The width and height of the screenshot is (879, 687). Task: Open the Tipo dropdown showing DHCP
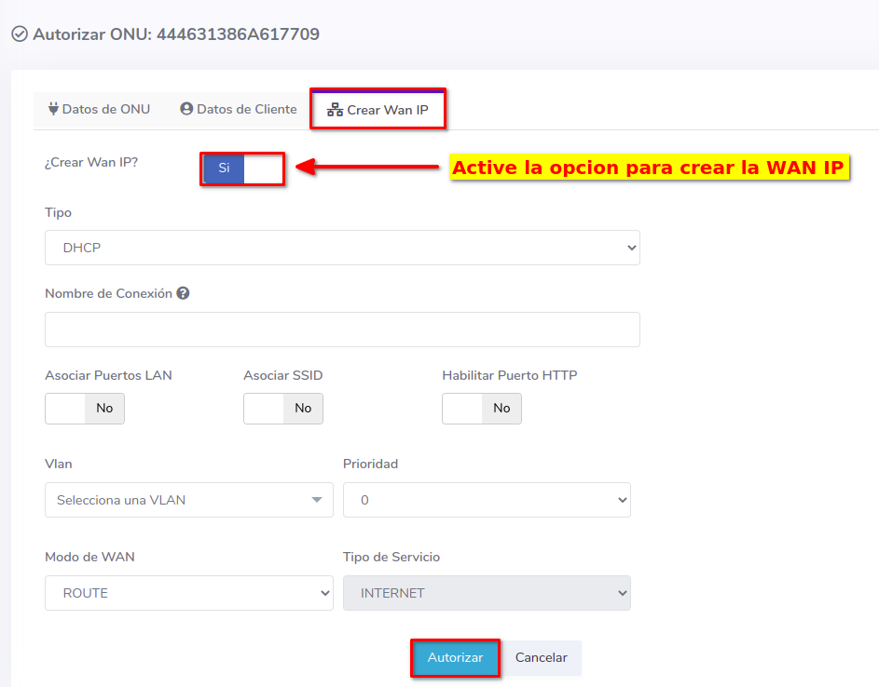click(342, 248)
